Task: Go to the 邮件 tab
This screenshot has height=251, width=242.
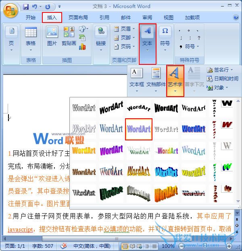Action: tap(126, 17)
